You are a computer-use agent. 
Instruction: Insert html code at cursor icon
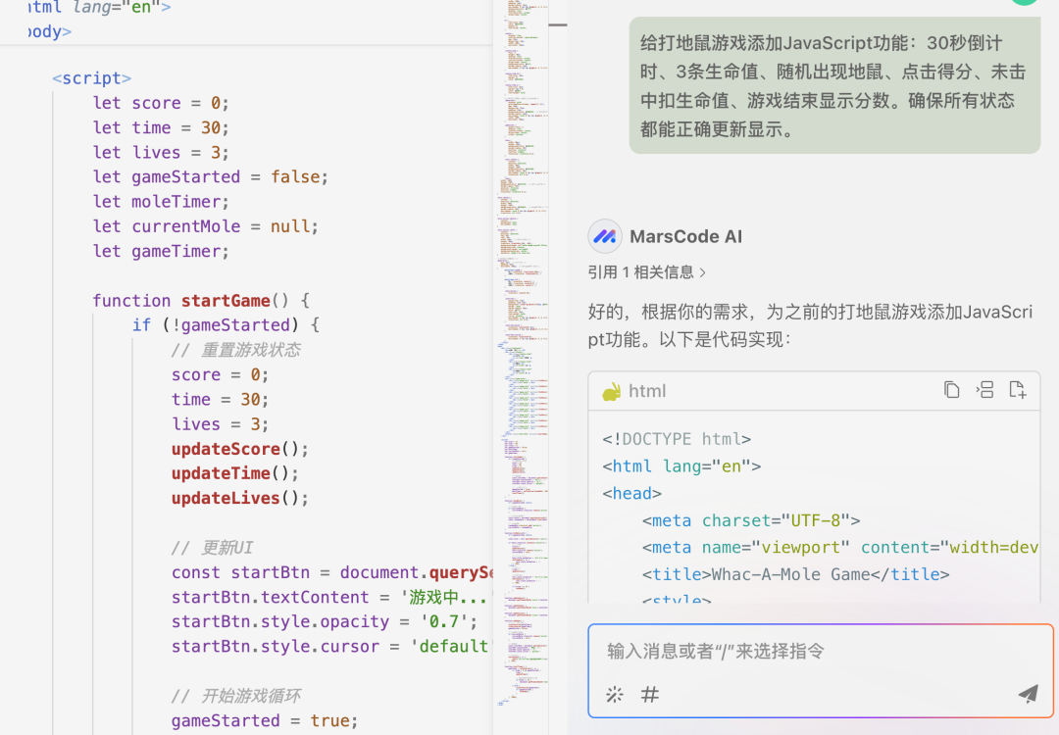click(x=984, y=390)
